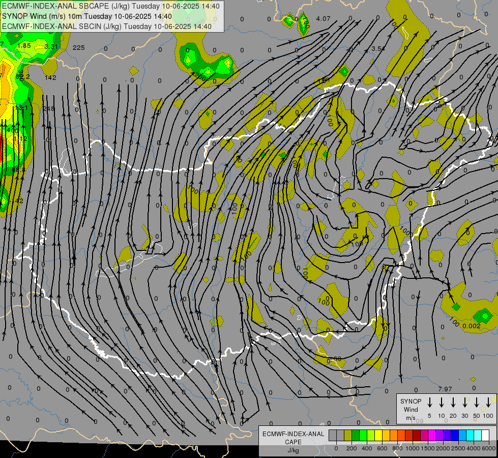Click the wind legend arrow above 5

pos(429,402)
